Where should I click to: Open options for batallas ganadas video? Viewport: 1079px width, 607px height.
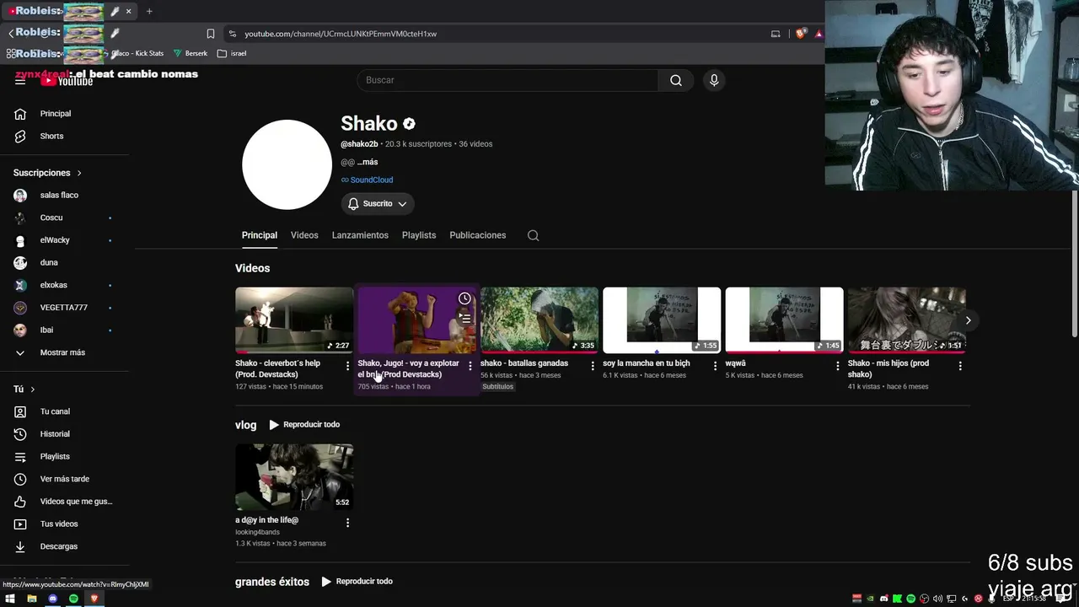coord(593,366)
